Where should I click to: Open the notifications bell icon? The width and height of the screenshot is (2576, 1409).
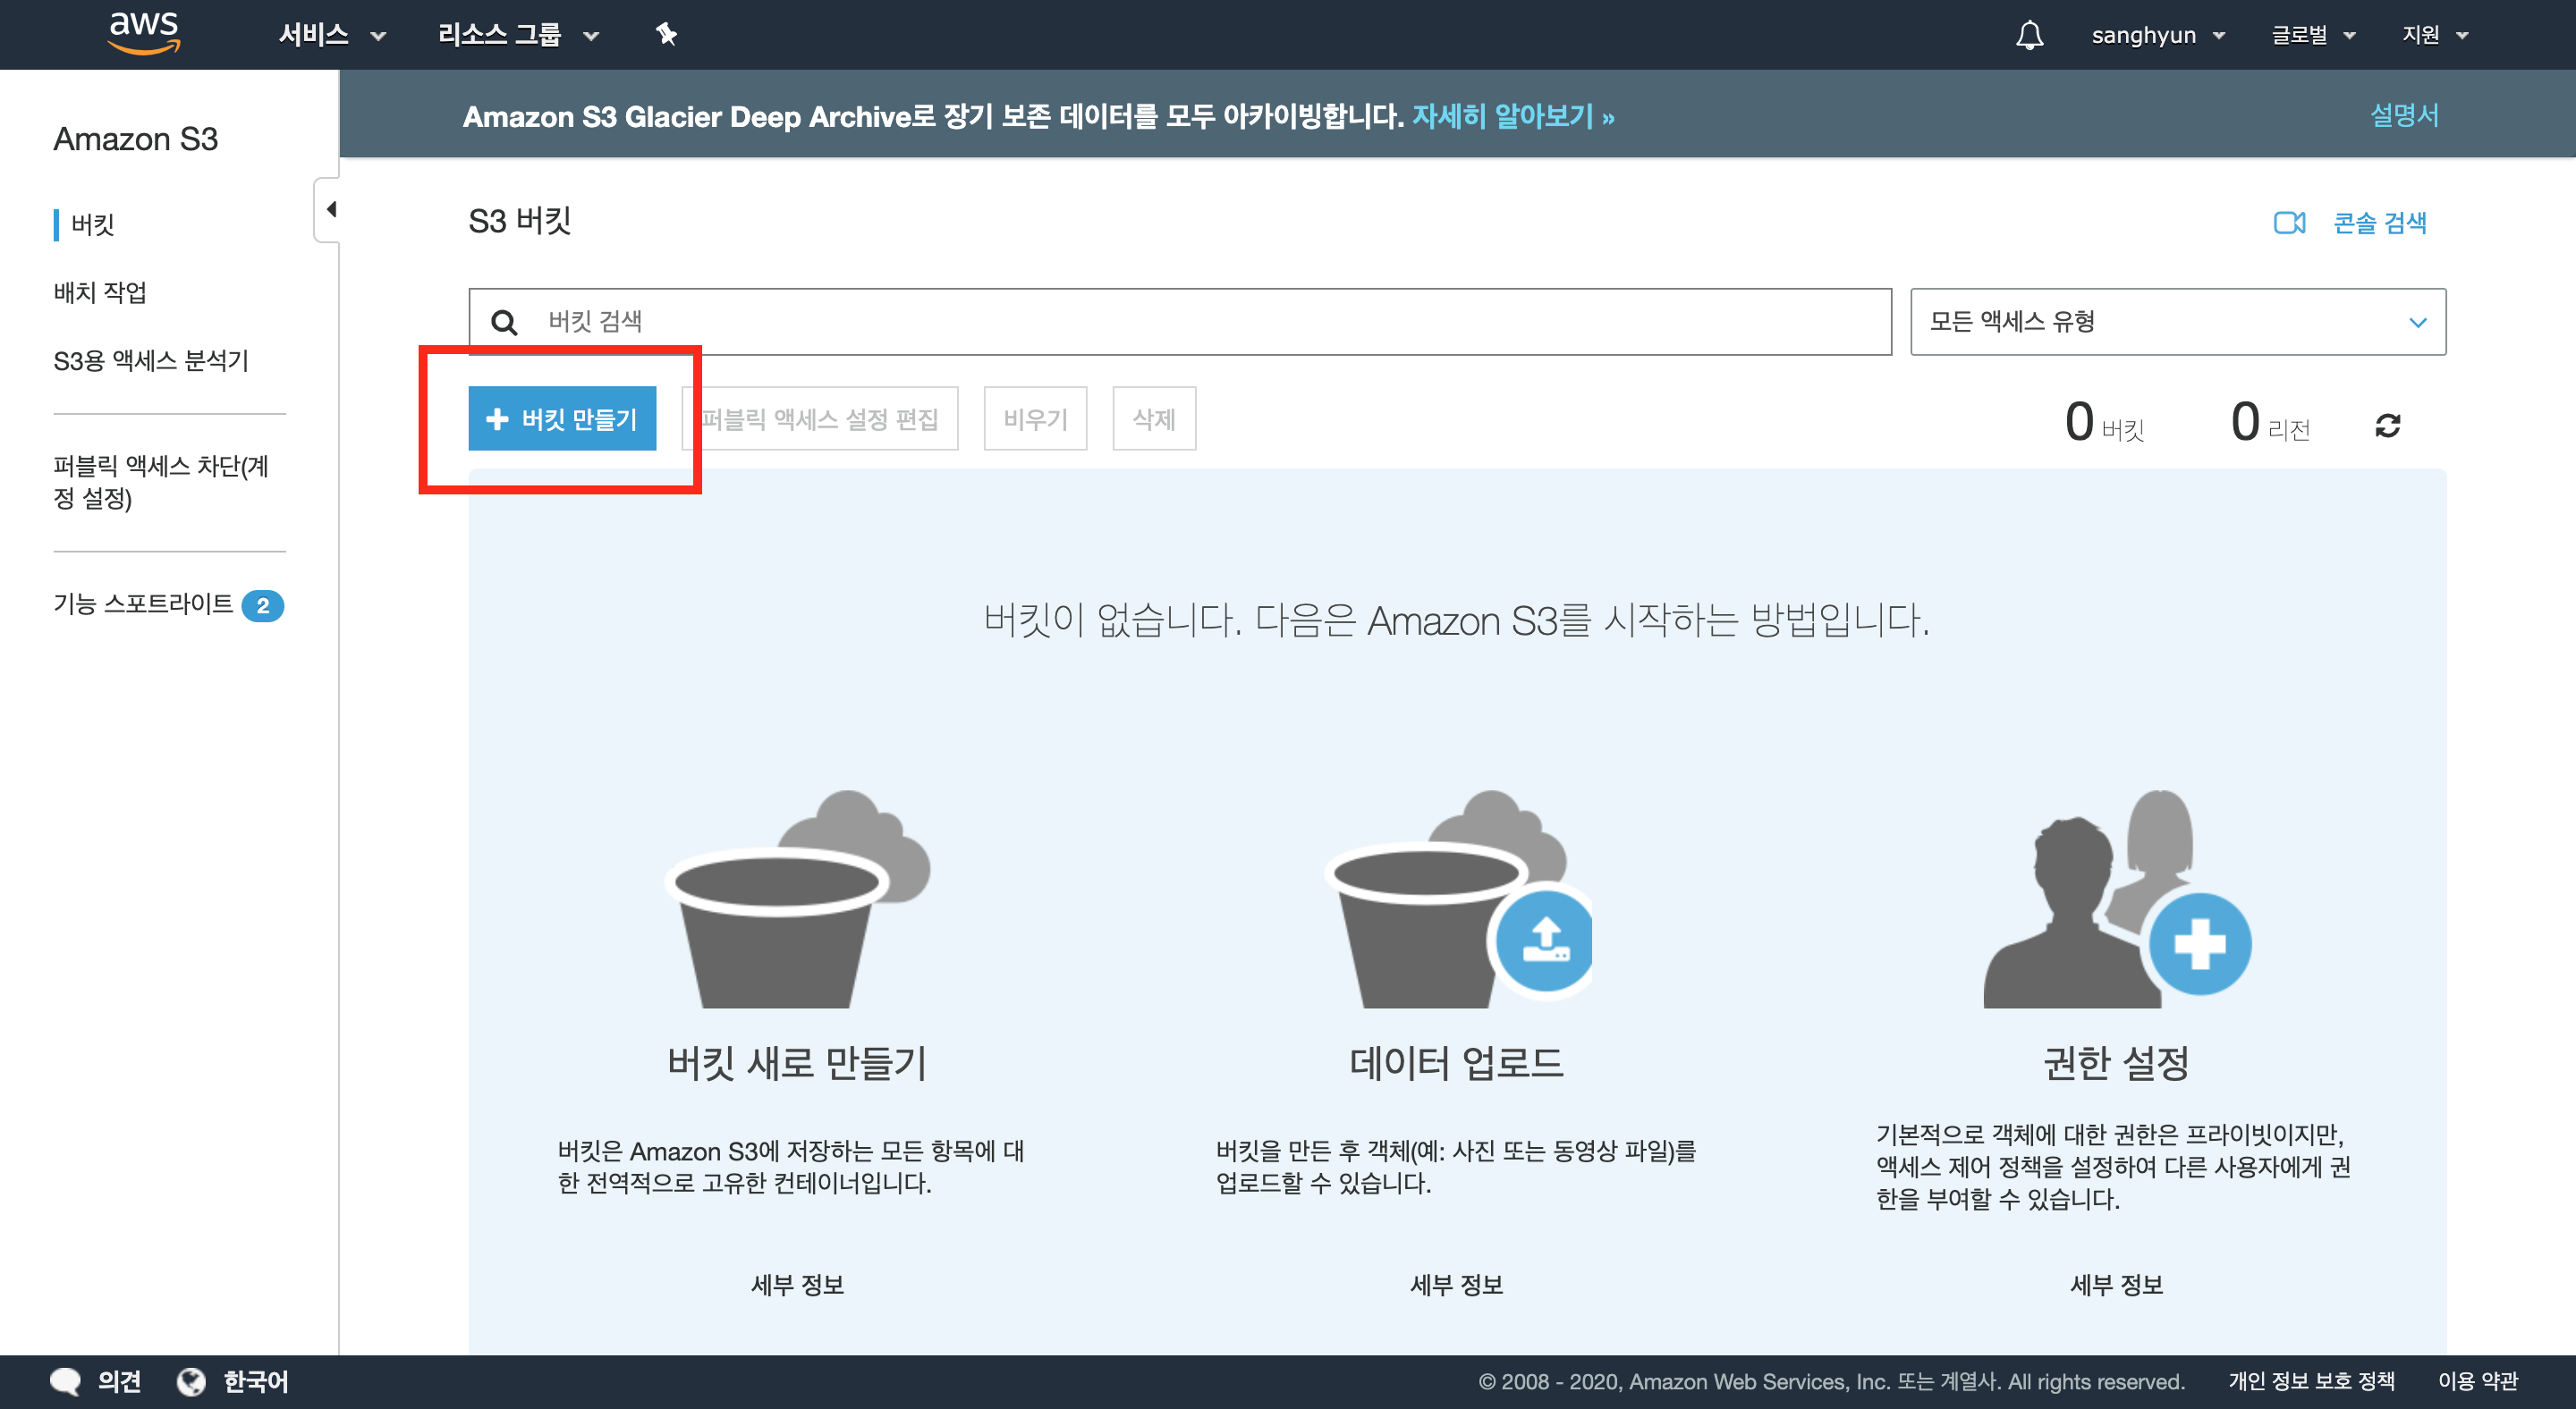click(x=2029, y=35)
